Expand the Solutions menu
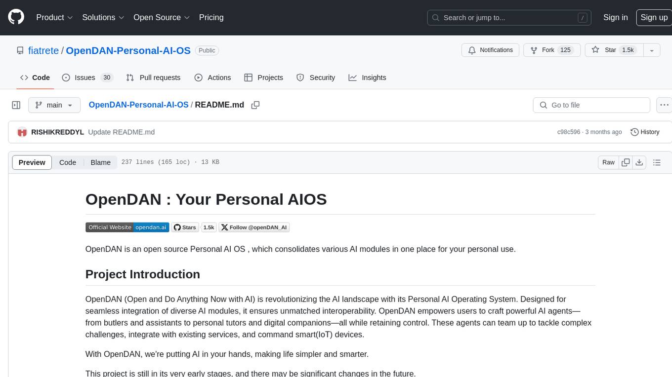 point(103,17)
